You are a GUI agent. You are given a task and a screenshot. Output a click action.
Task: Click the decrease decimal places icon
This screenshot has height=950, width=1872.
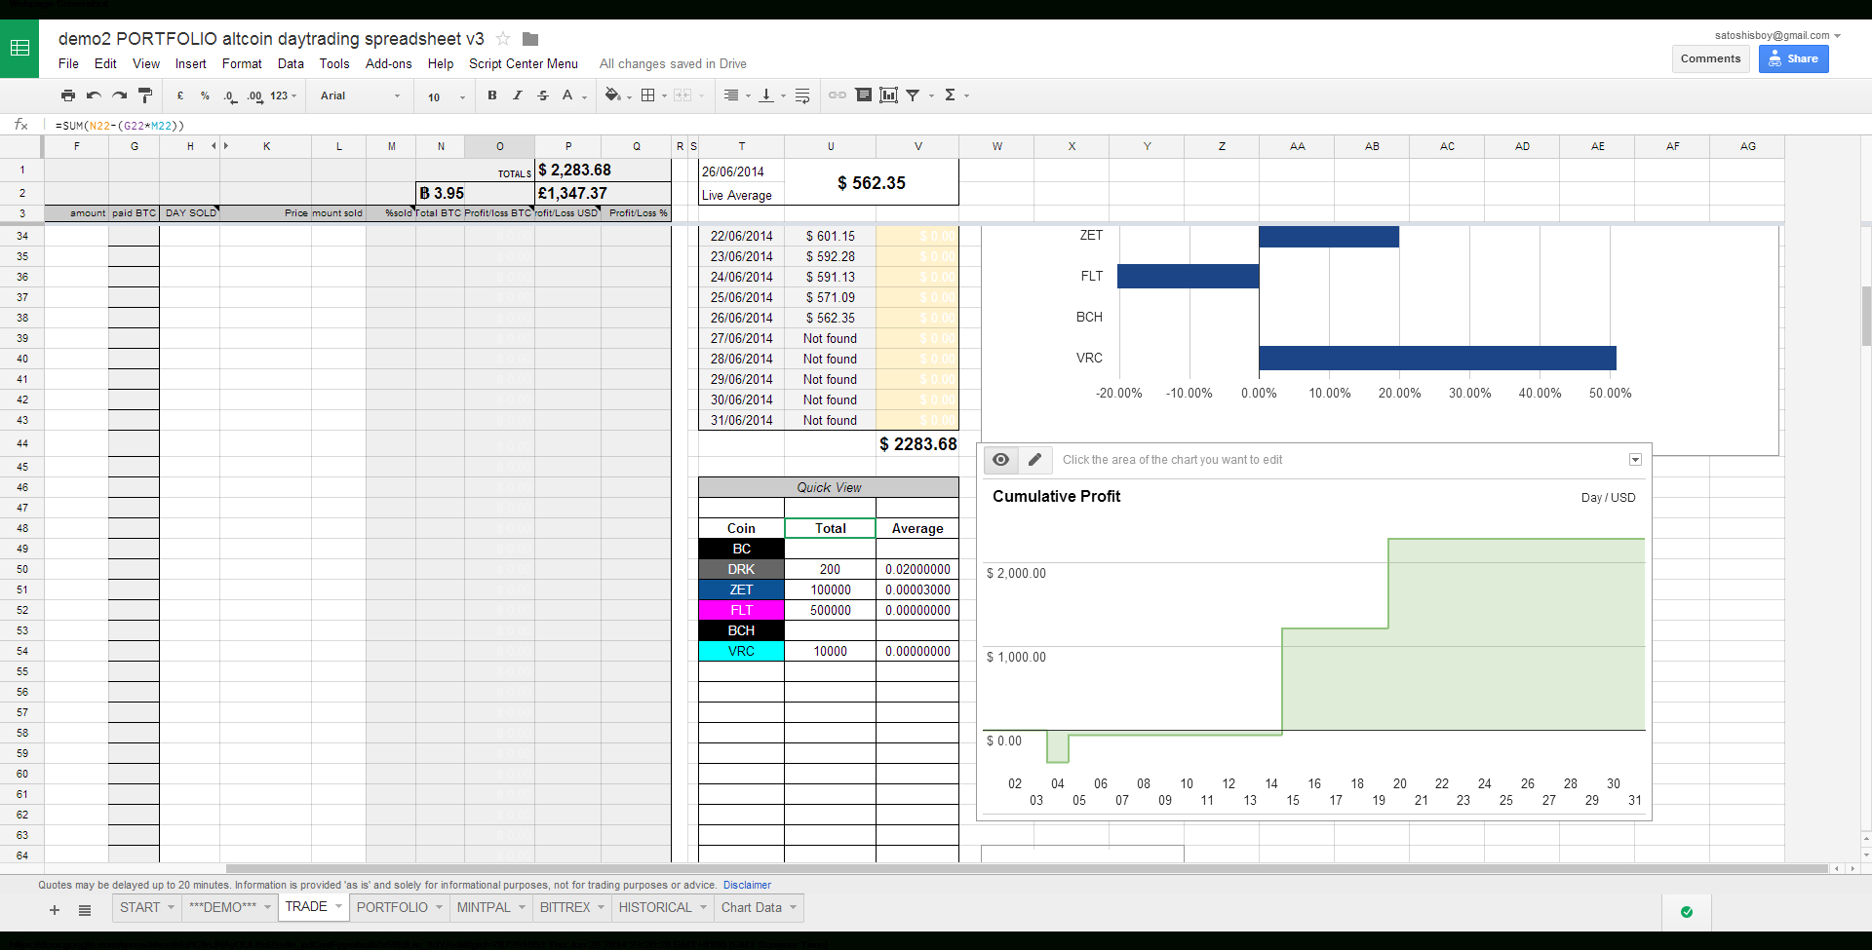pyautogui.click(x=230, y=95)
